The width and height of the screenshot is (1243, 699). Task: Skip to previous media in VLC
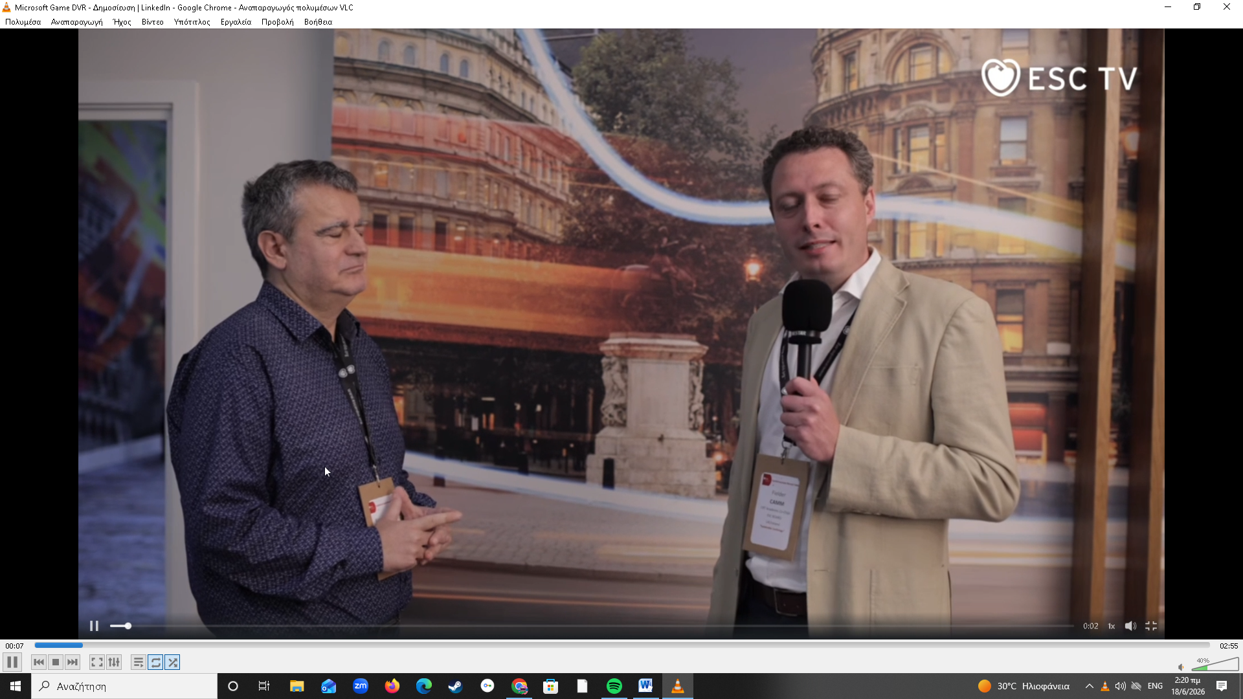point(39,662)
